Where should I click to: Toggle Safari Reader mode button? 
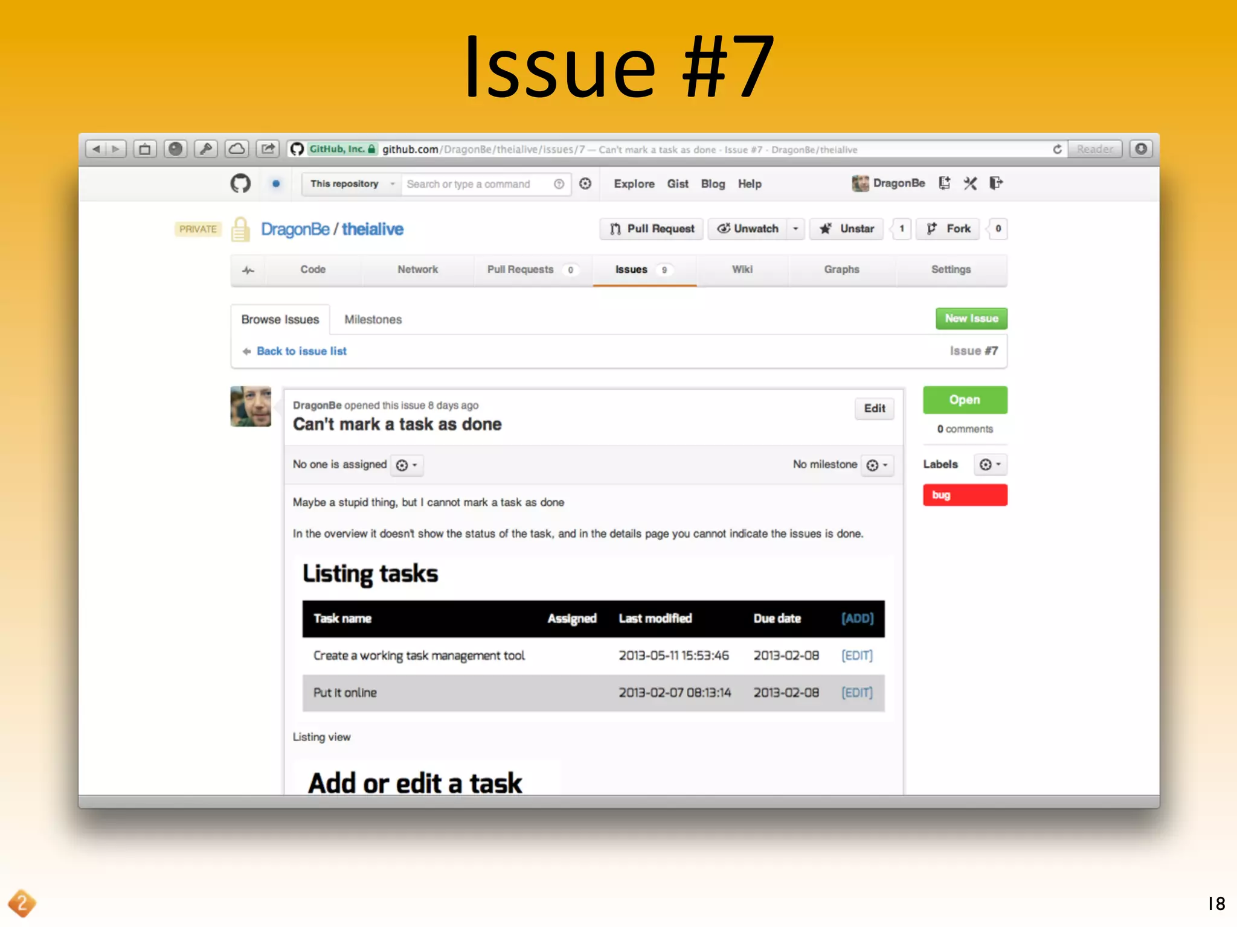point(1094,149)
